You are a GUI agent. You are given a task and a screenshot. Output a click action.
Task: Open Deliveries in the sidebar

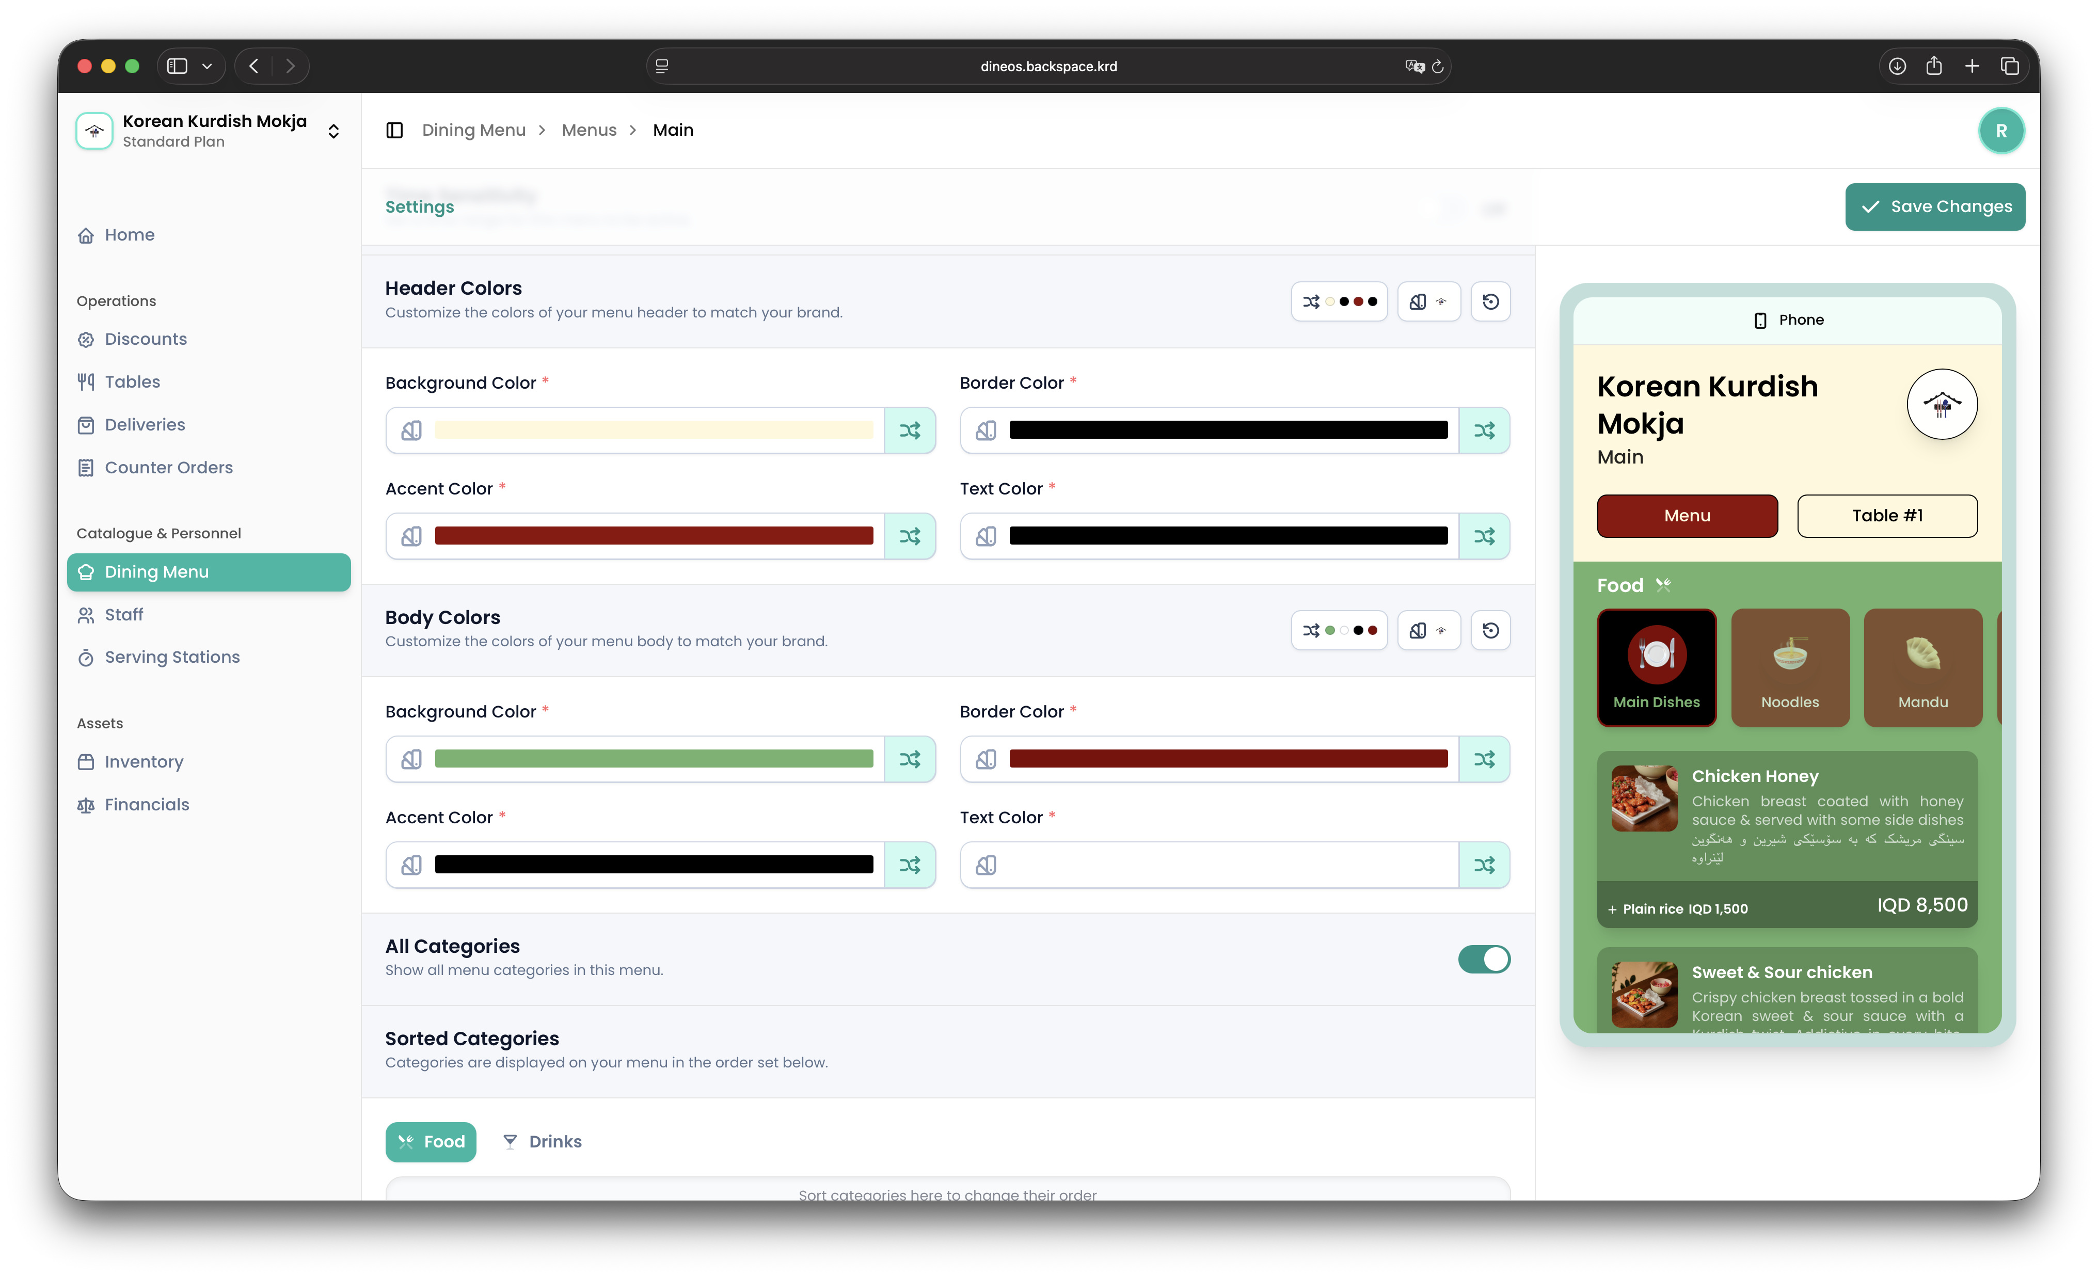click(x=209, y=425)
